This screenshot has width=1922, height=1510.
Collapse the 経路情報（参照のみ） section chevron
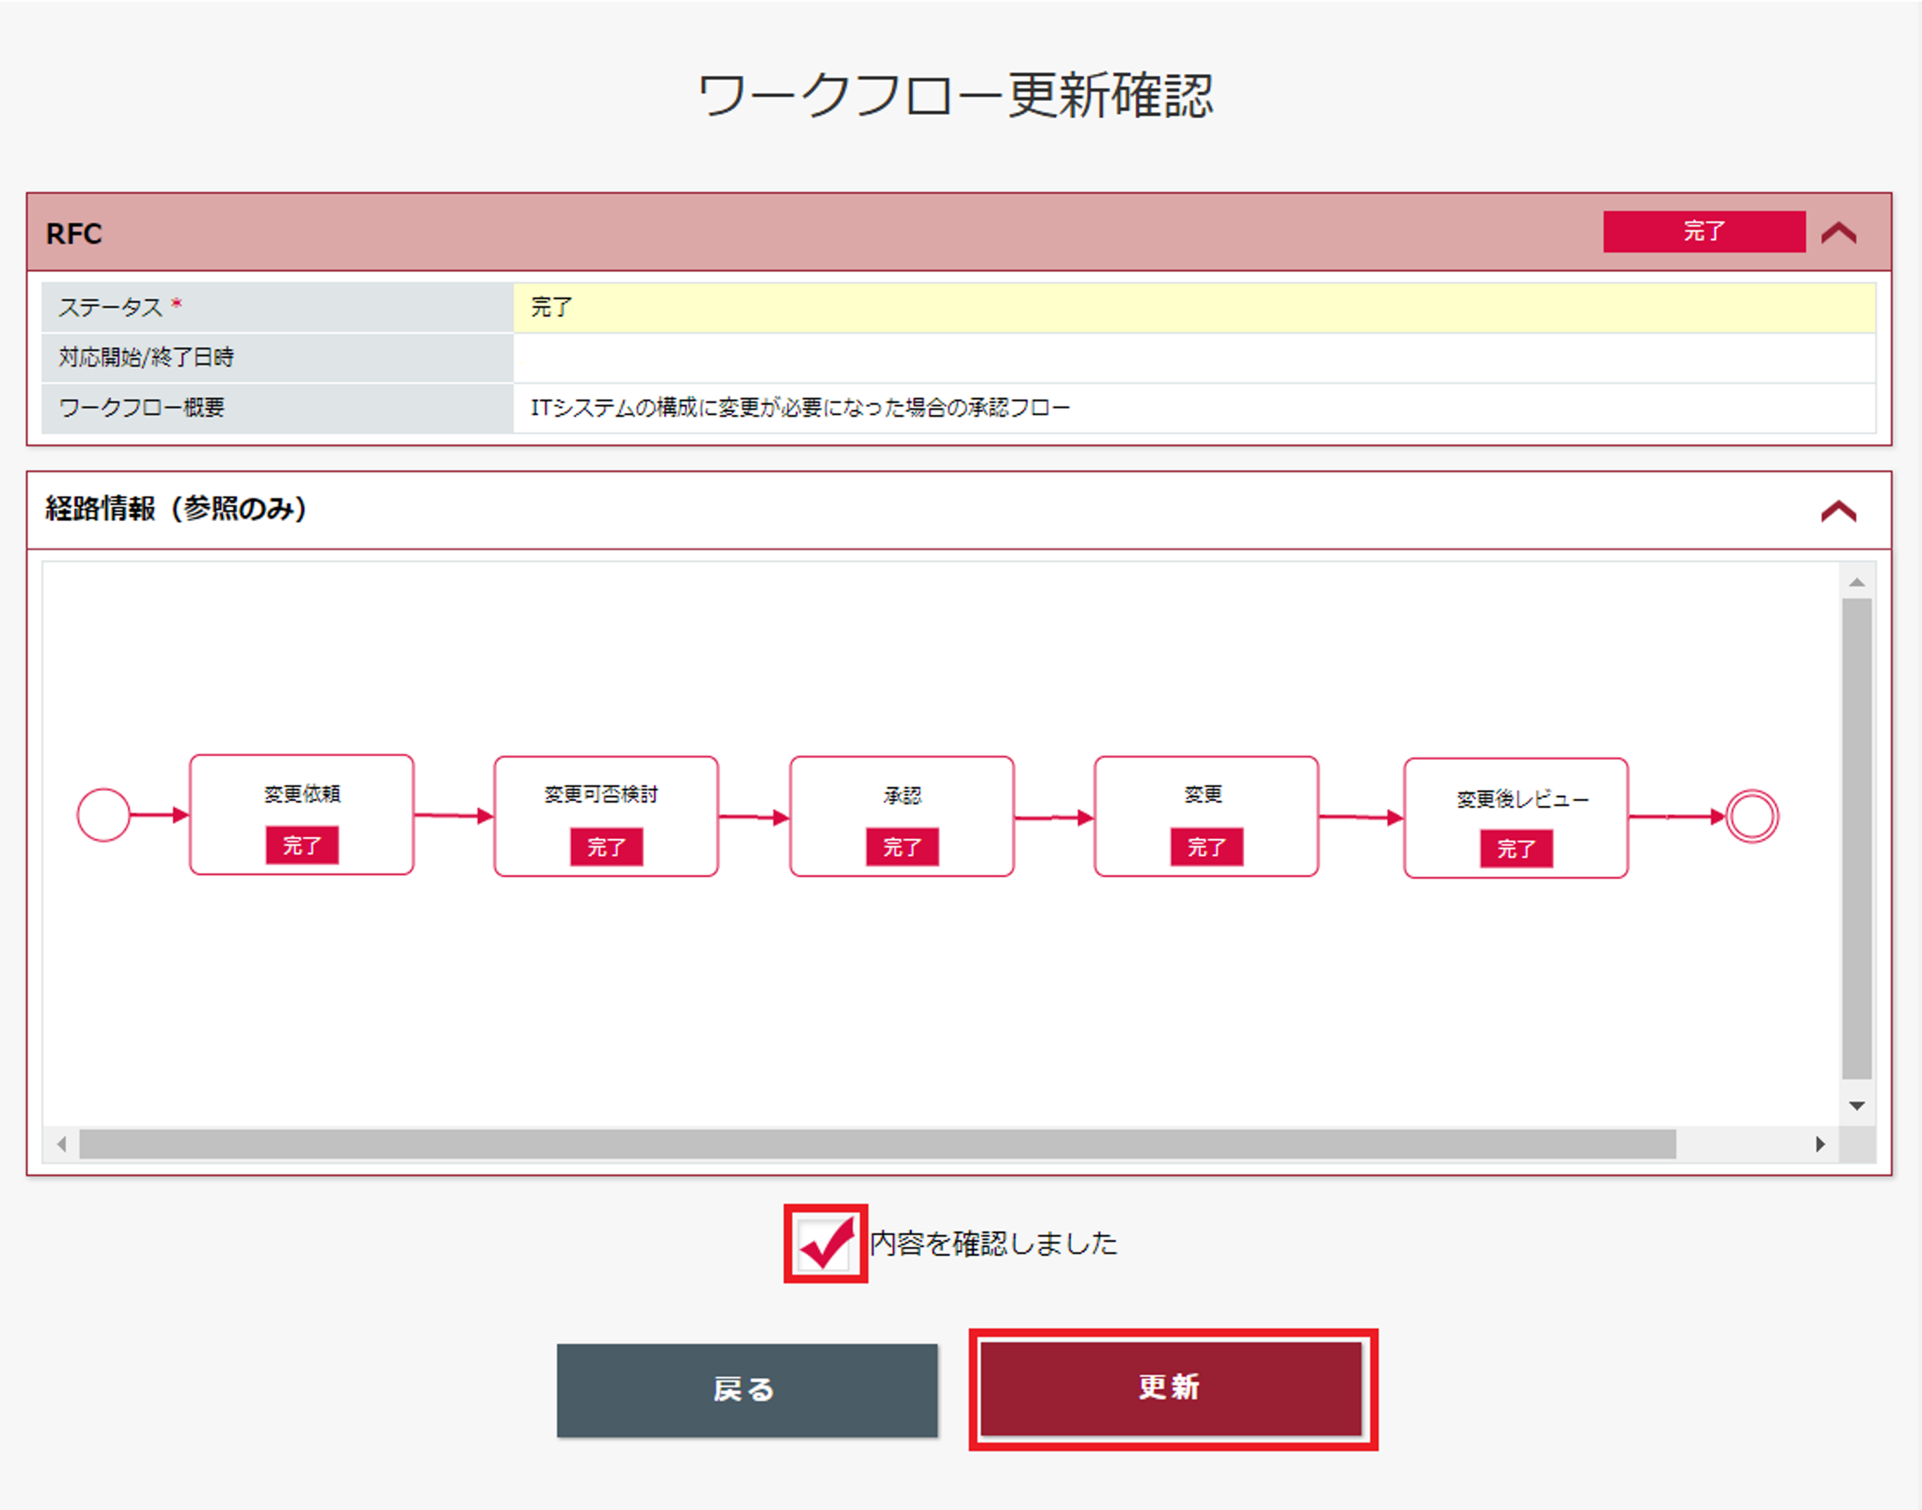pos(1838,511)
